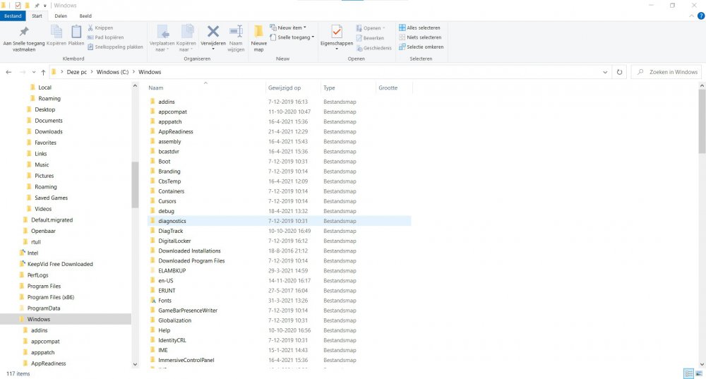
Task: Open the Bestand menu tab
Action: coord(13,16)
